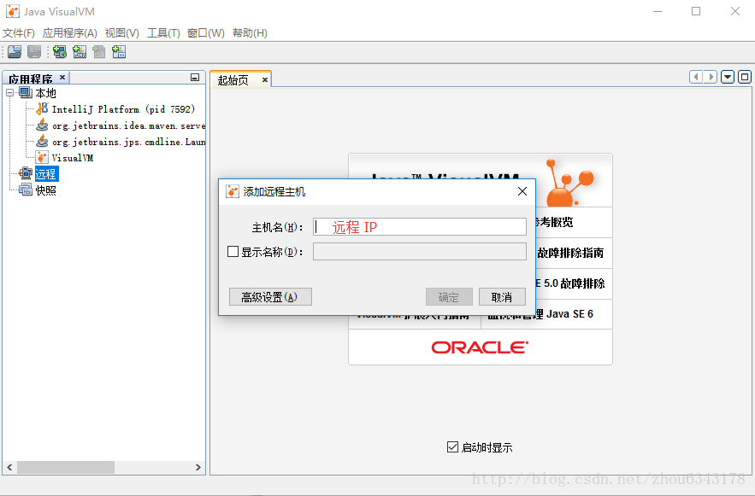The image size is (755, 496).
Task: Click the 远程 network icon in the tree
Action: coord(26,173)
